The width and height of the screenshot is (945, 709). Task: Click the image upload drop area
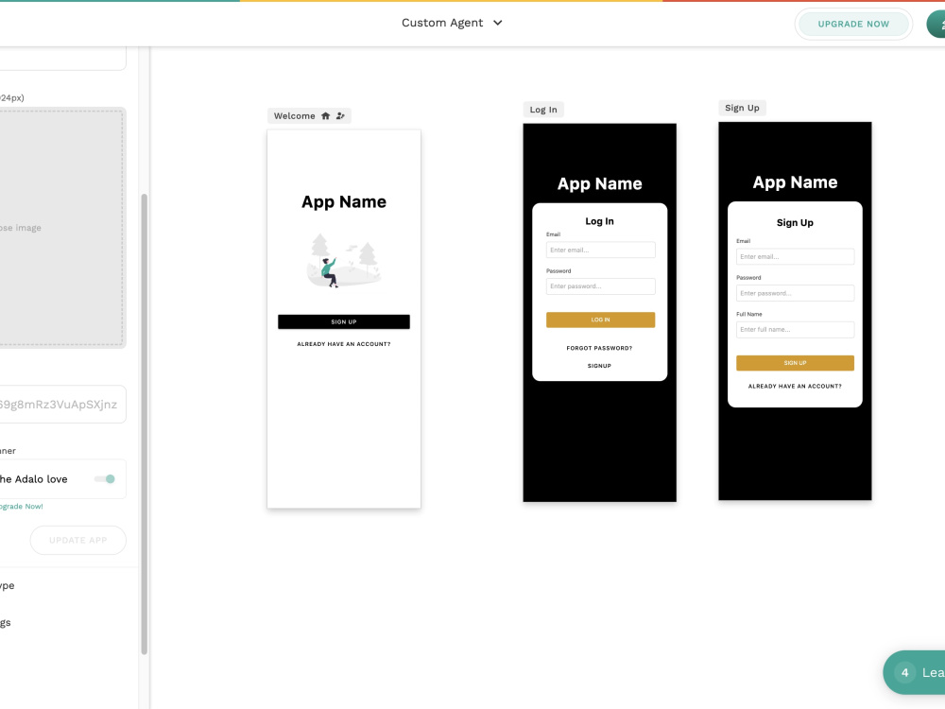click(61, 228)
